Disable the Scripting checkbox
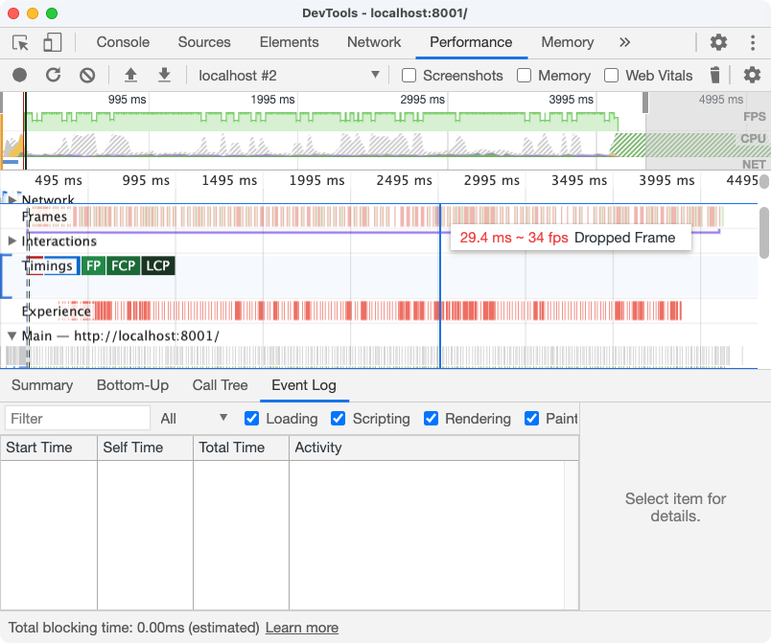Screen dimensions: 771x643 [x=339, y=419]
